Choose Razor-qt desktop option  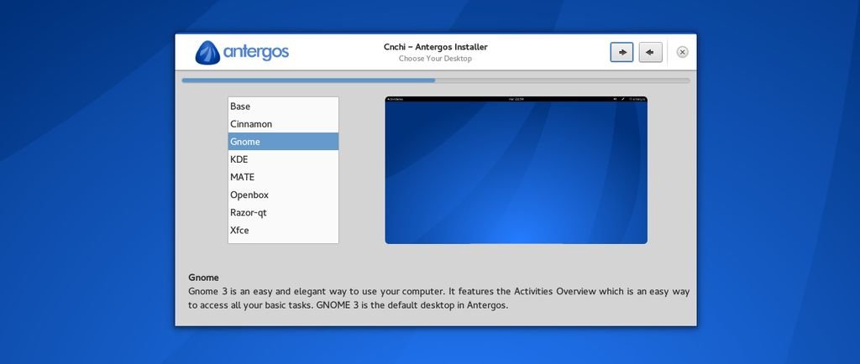pos(283,212)
